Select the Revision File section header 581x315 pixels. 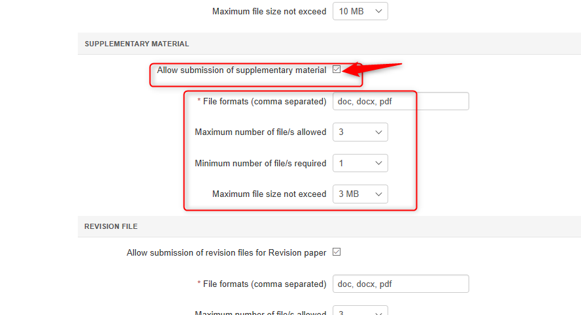111,226
